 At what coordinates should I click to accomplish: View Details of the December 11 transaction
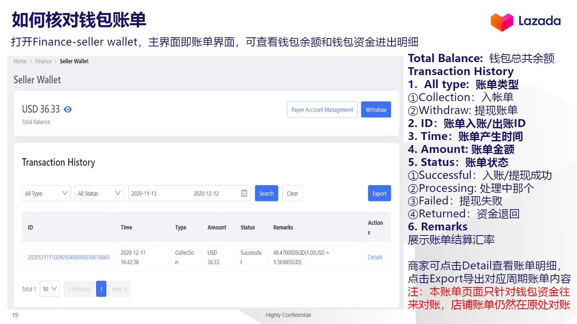375,257
